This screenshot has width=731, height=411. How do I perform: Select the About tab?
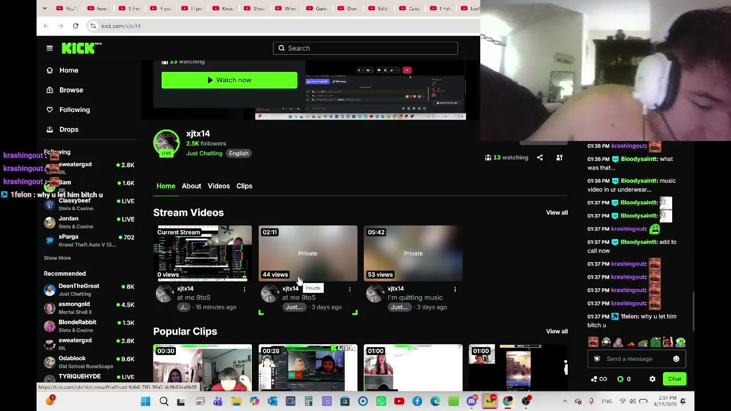pyautogui.click(x=191, y=186)
